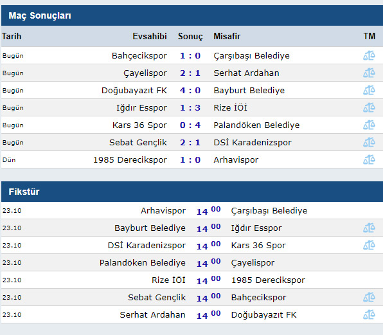Open comparison icon for 1985 Derecikspor vs Arhavispor
The image size is (383, 335).
(x=369, y=159)
